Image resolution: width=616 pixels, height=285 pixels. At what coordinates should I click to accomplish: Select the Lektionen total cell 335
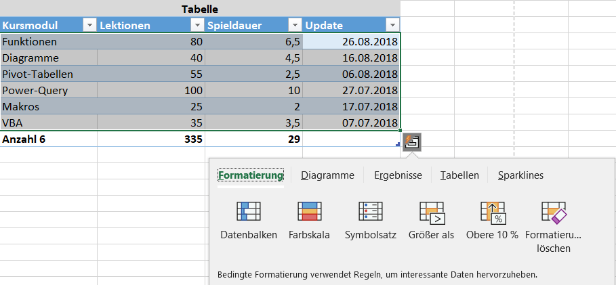coord(150,139)
